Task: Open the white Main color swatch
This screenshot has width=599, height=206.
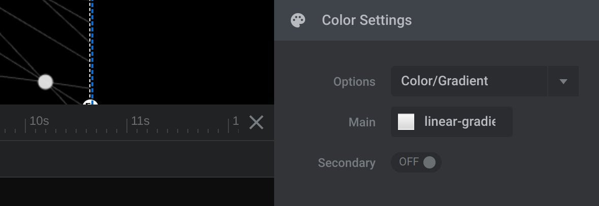Action: pos(406,122)
